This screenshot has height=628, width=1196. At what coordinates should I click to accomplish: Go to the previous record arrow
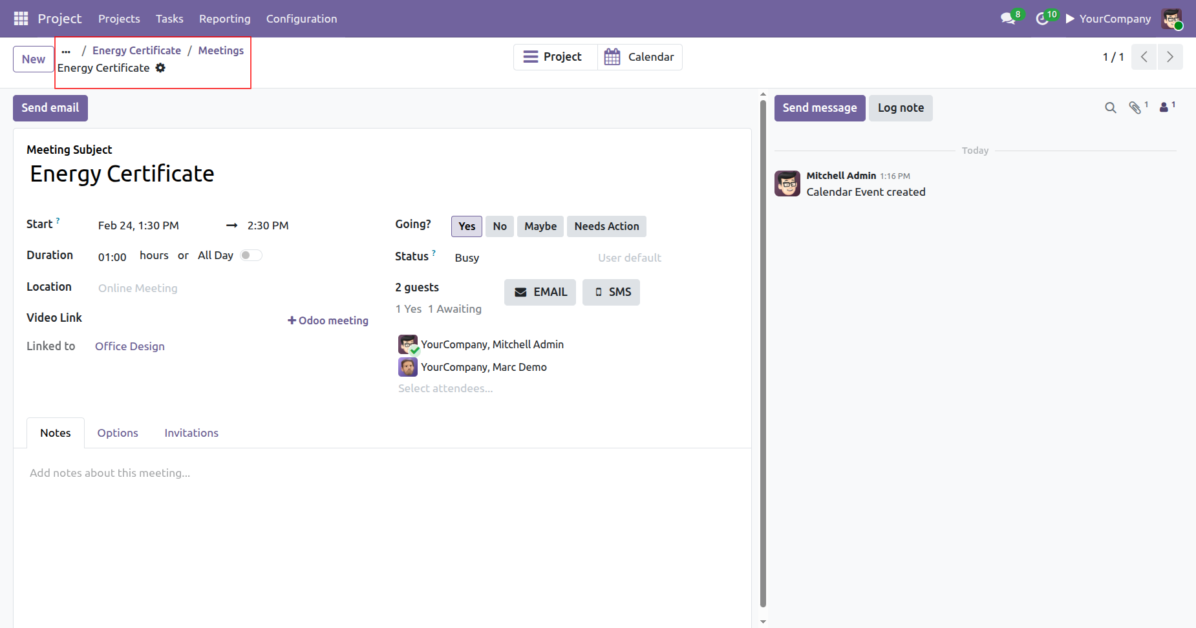[x=1144, y=57]
